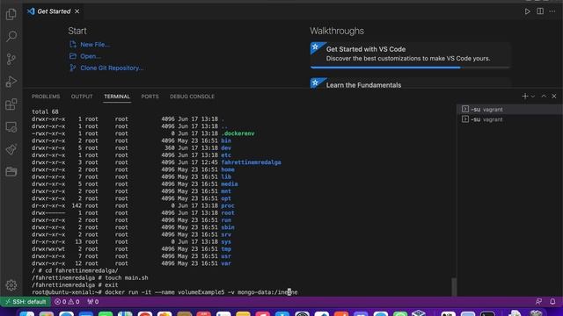Select the second -su vagrant terminal

510,119
